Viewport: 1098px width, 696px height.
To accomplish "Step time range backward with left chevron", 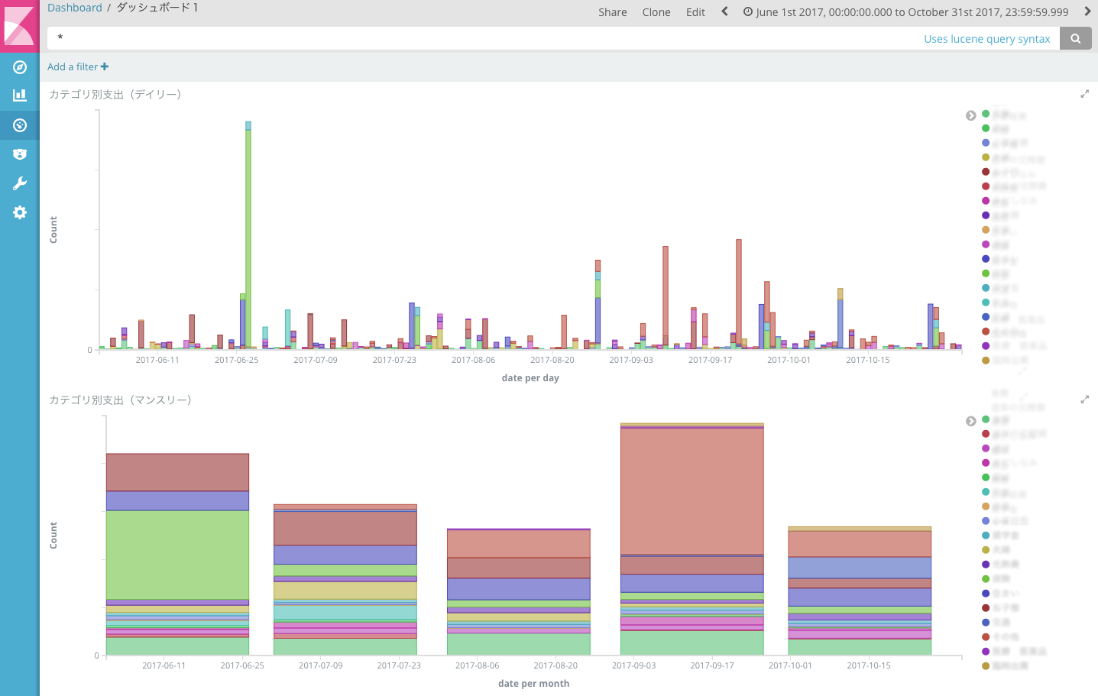I will click(x=724, y=11).
